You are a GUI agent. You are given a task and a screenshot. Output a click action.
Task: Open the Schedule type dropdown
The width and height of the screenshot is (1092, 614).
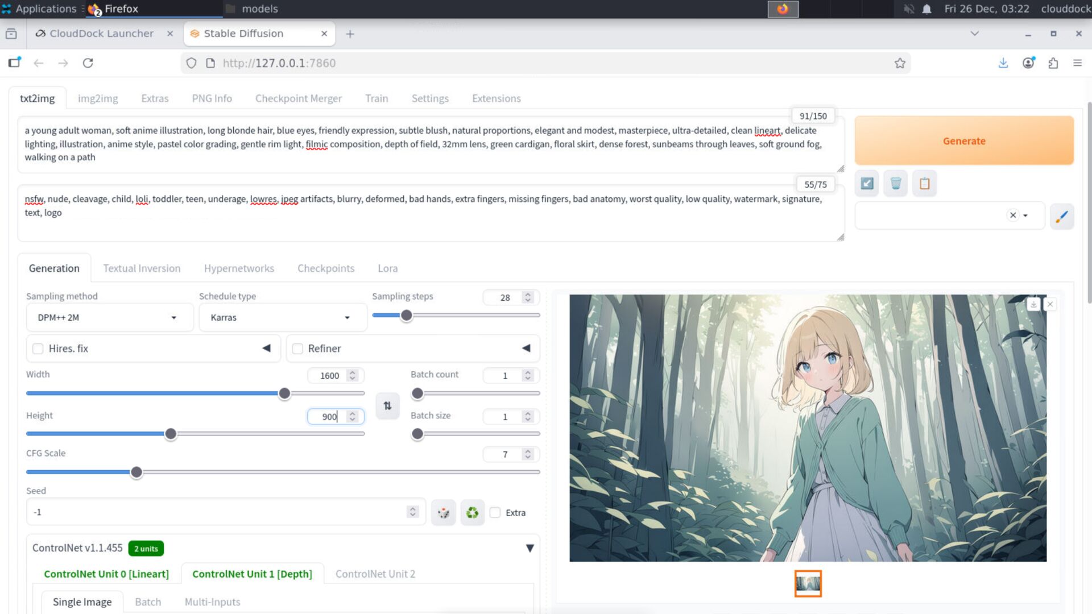click(283, 317)
